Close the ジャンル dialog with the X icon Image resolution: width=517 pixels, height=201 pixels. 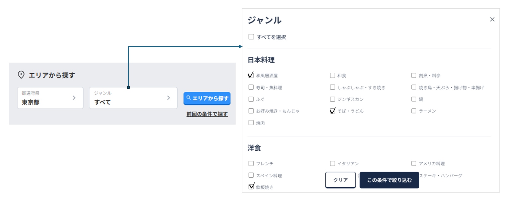click(492, 19)
